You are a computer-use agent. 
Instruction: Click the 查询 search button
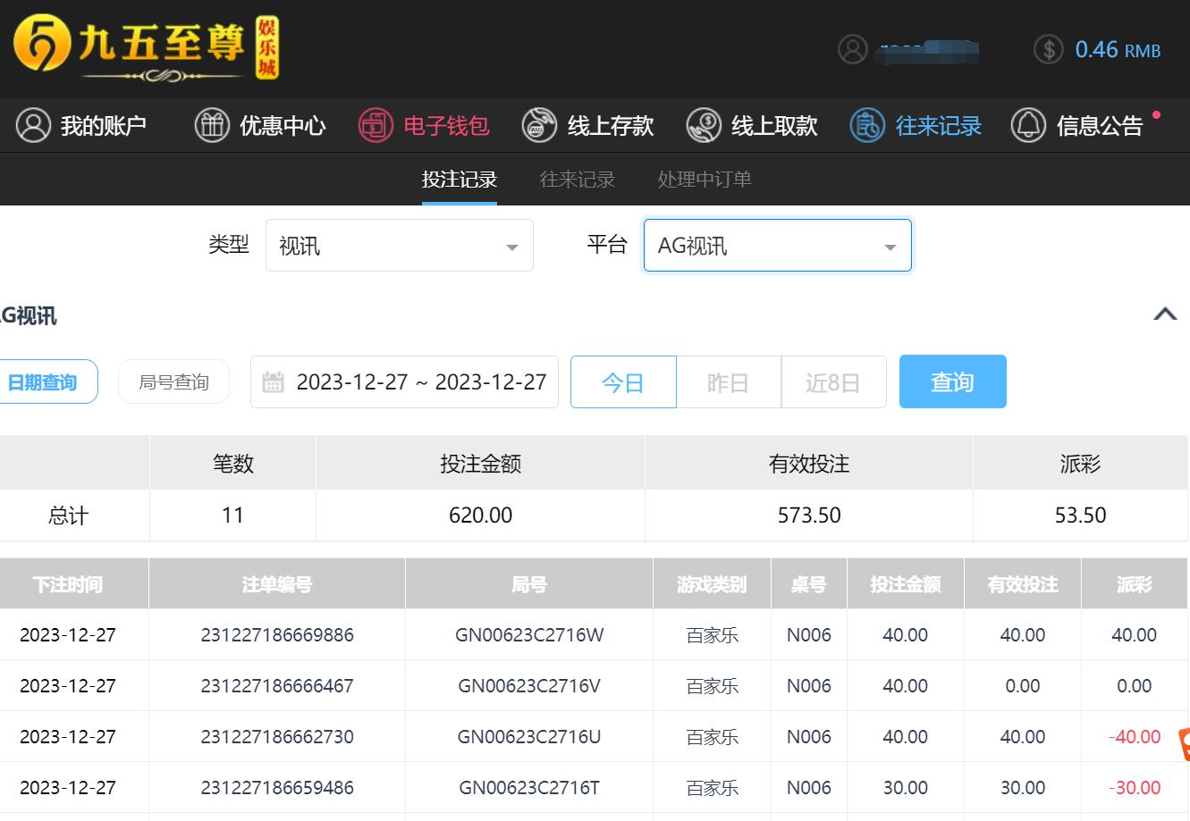tap(953, 381)
